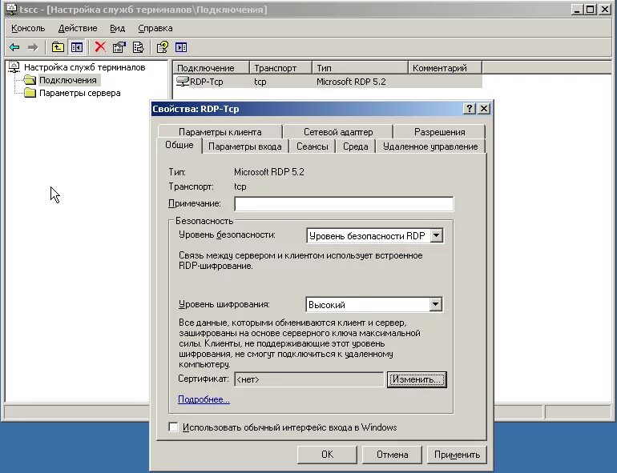Open the Консоль menu
This screenshot has width=617, height=473.
(x=28, y=28)
